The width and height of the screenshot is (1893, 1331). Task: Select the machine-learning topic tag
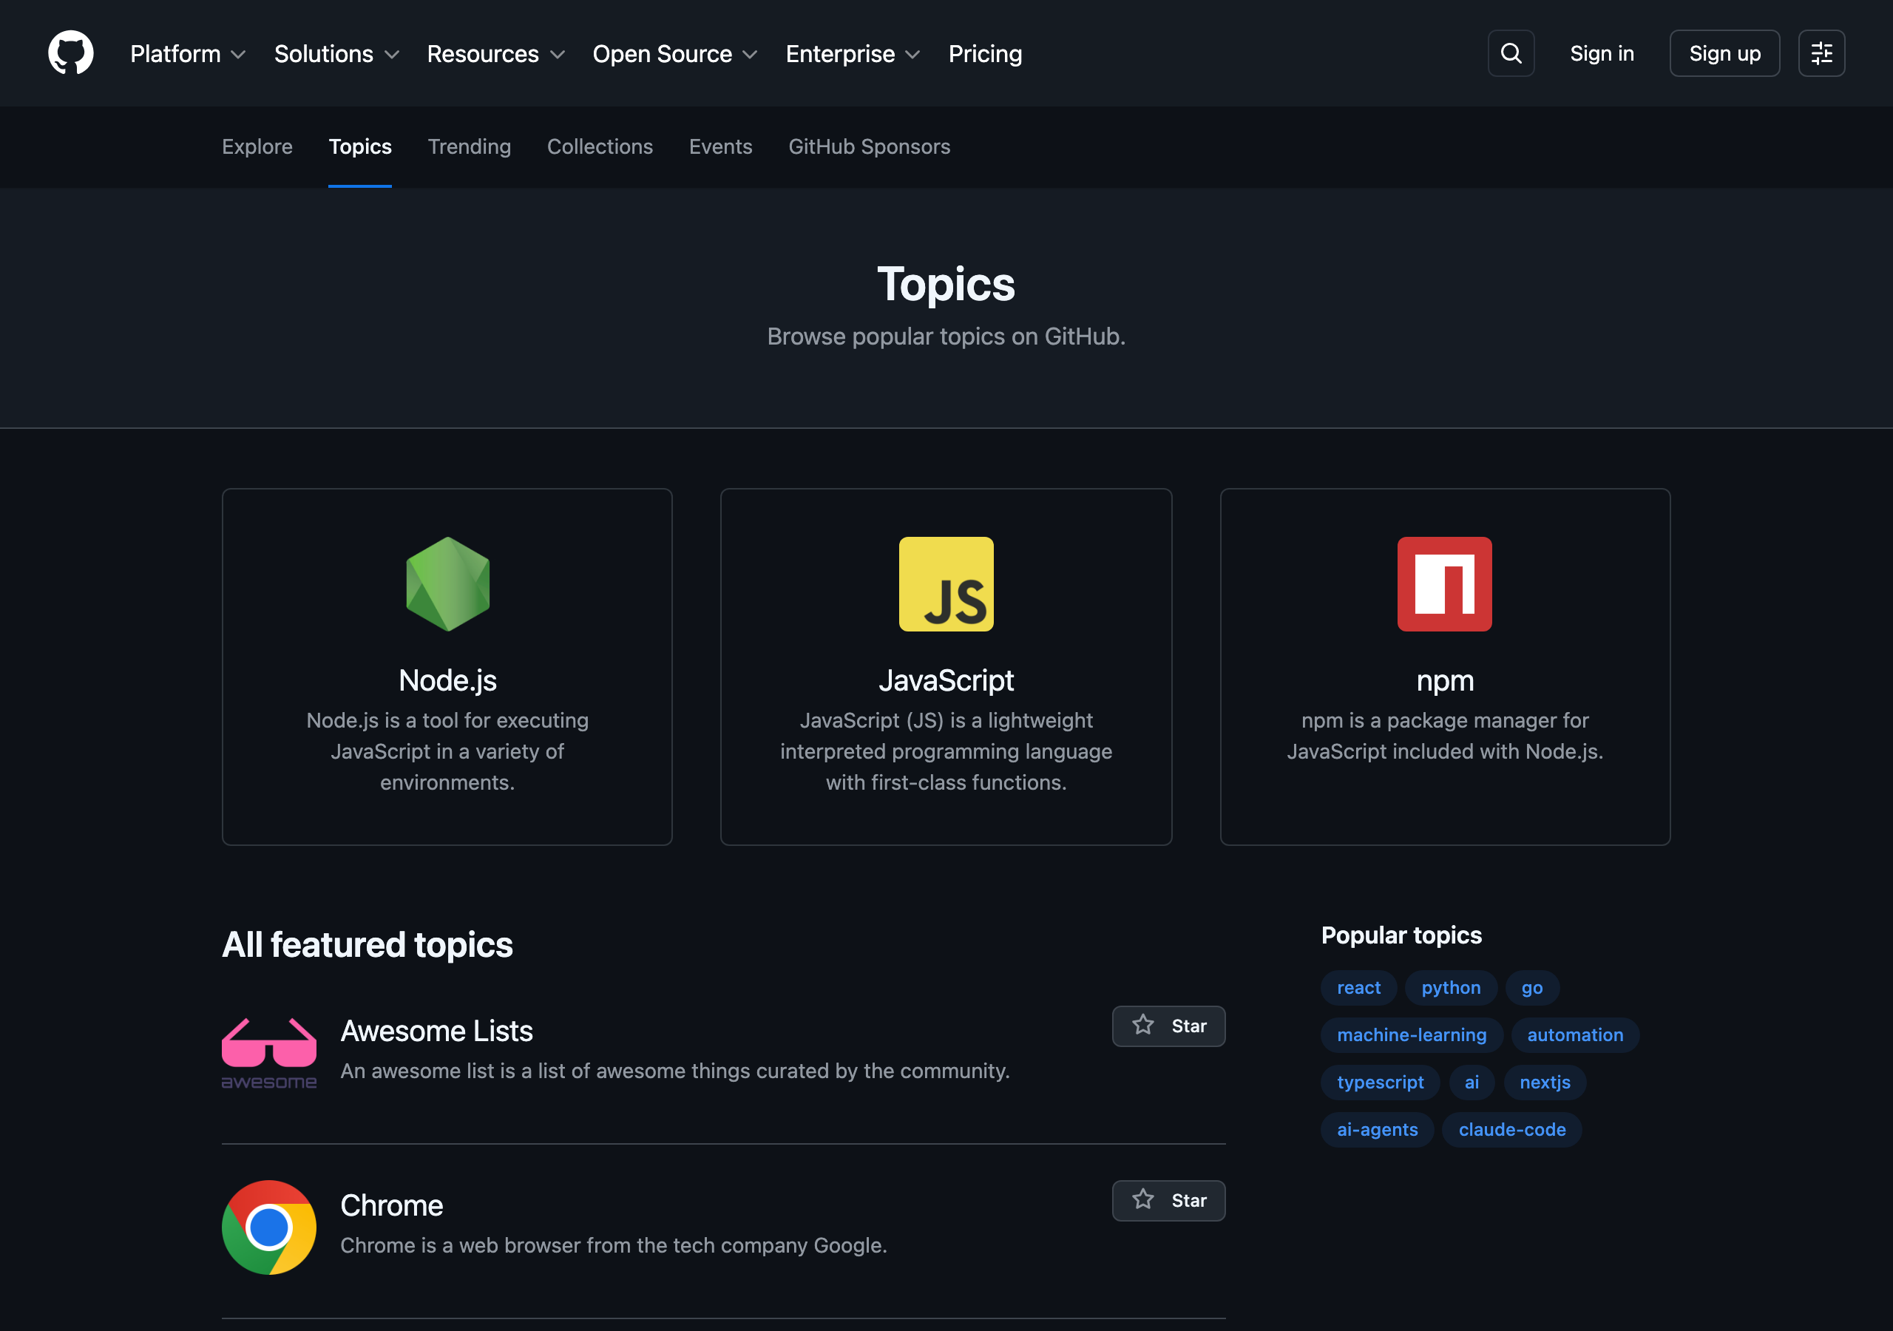(1412, 1035)
